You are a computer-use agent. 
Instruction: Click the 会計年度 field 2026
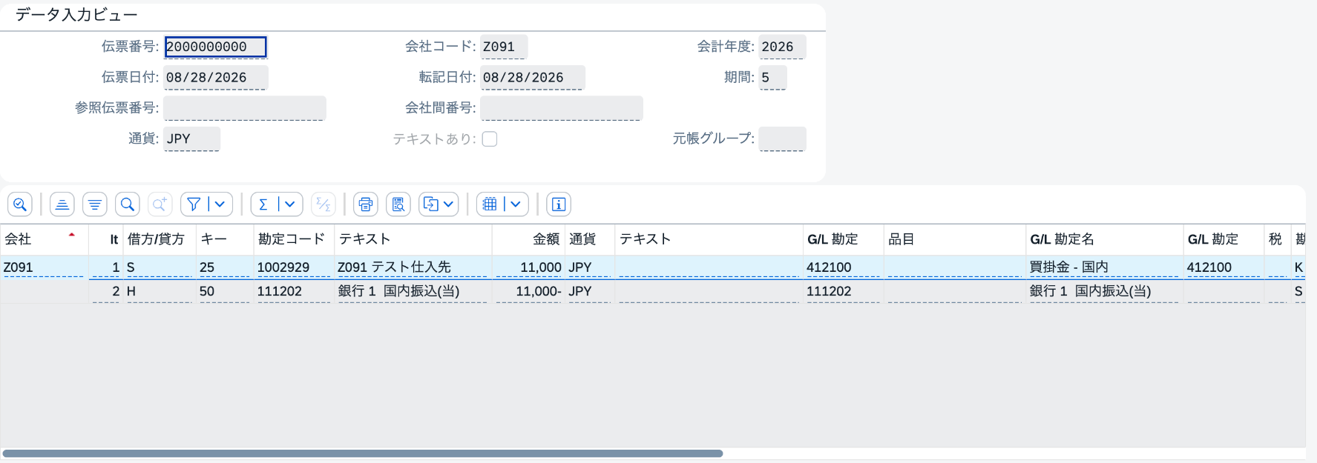point(782,47)
